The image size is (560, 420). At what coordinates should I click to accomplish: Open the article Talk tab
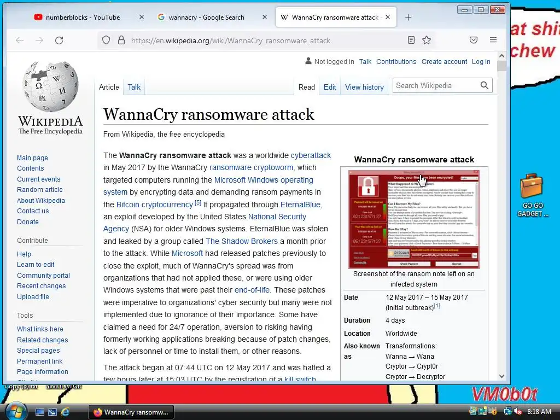pos(134,87)
